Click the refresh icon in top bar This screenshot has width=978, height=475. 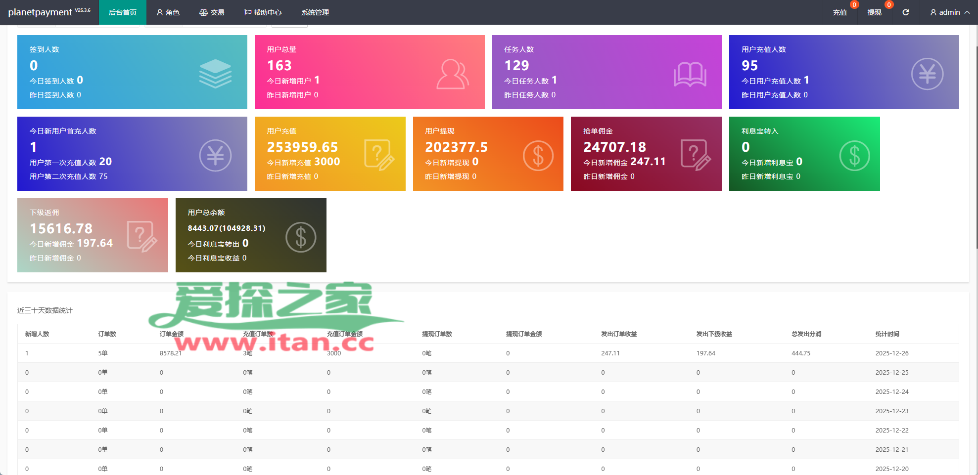pos(905,12)
